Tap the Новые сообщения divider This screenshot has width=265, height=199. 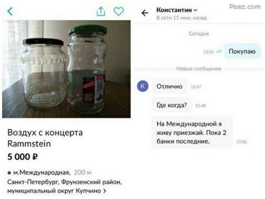coord(199,69)
